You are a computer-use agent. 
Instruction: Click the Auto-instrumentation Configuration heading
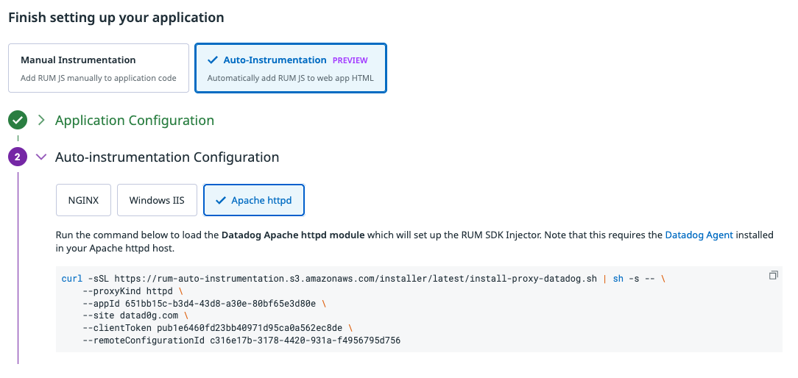[167, 157]
